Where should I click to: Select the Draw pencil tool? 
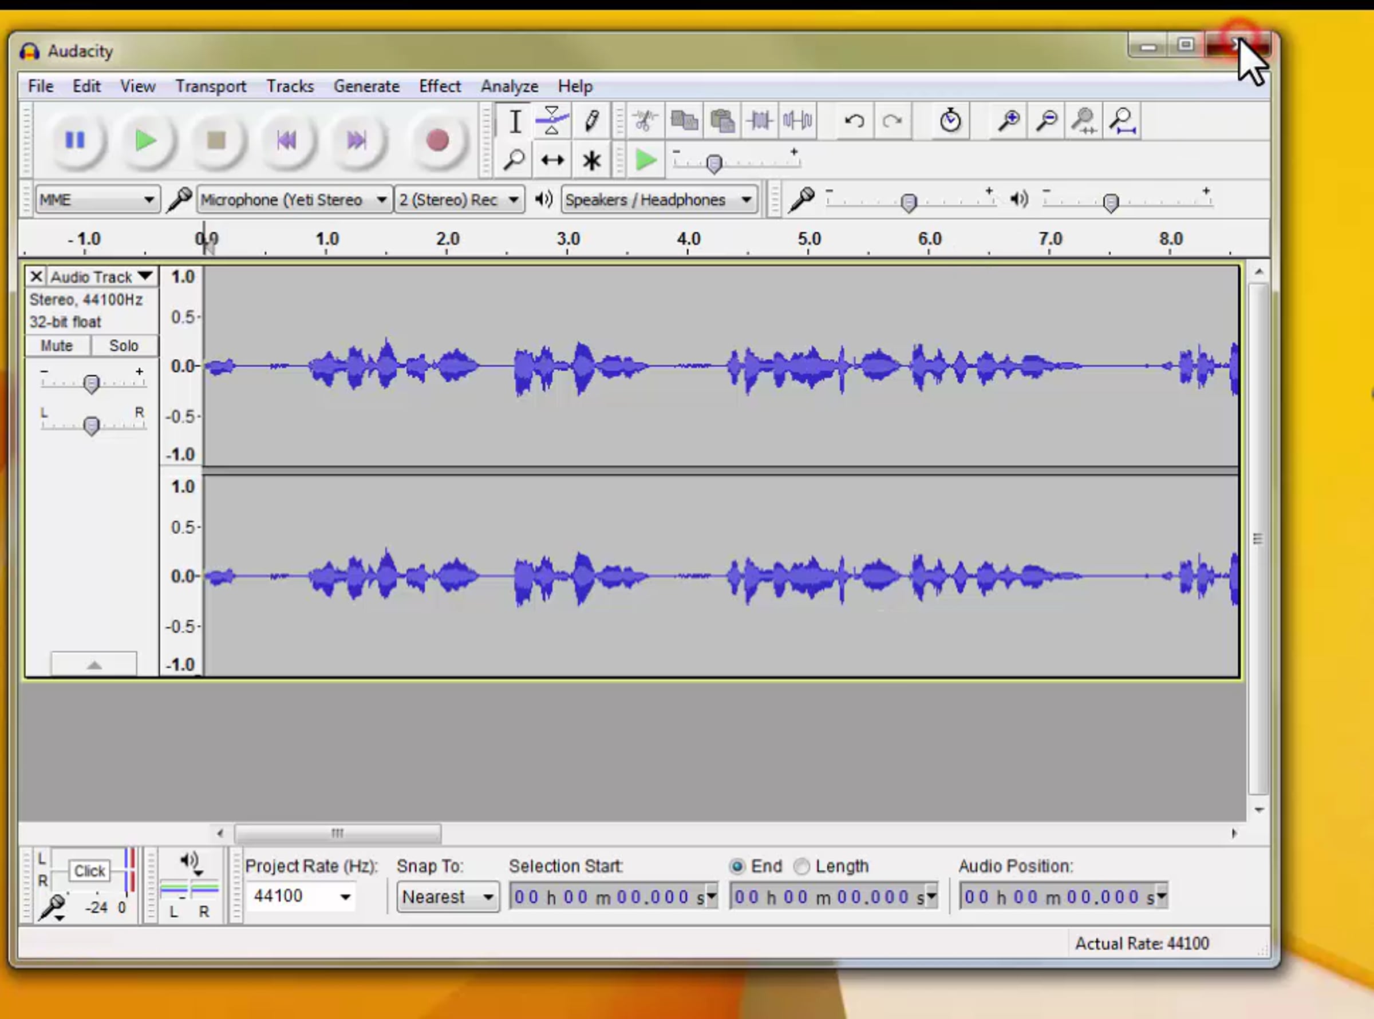[591, 120]
